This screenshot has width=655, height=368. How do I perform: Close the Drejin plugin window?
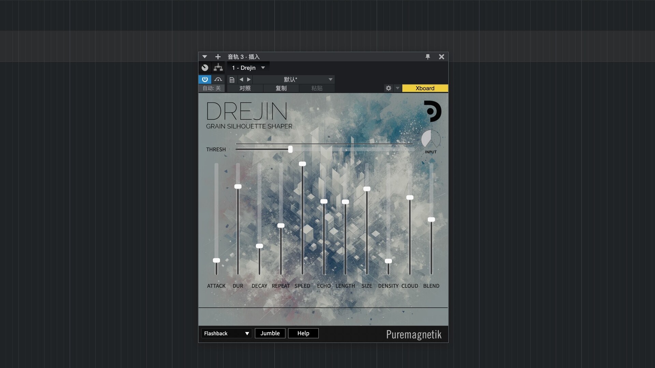(x=441, y=57)
